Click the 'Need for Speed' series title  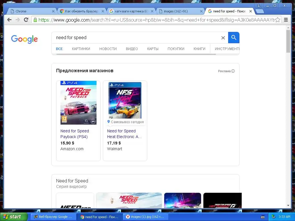tap(72, 181)
